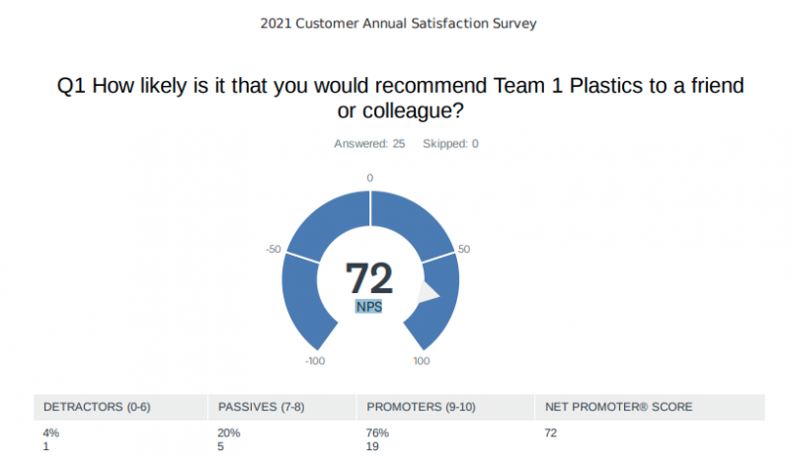
Task: Click the promoters count of 19
Action: tap(373, 446)
